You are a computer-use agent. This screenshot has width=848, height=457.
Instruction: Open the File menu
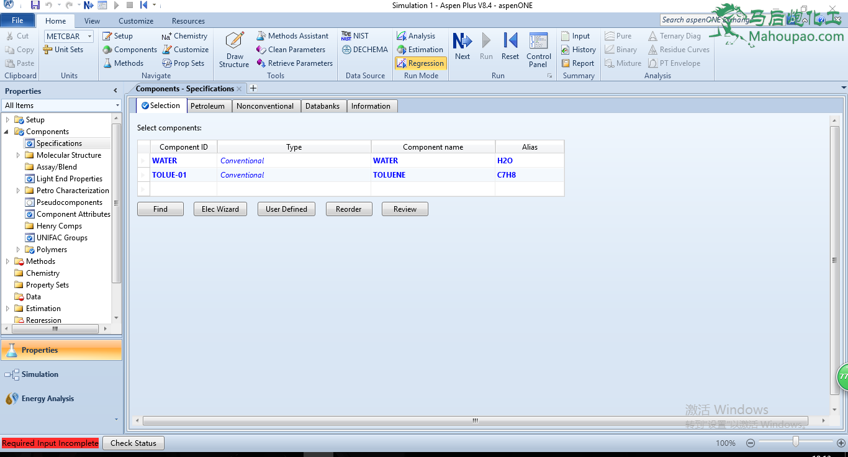pos(17,20)
